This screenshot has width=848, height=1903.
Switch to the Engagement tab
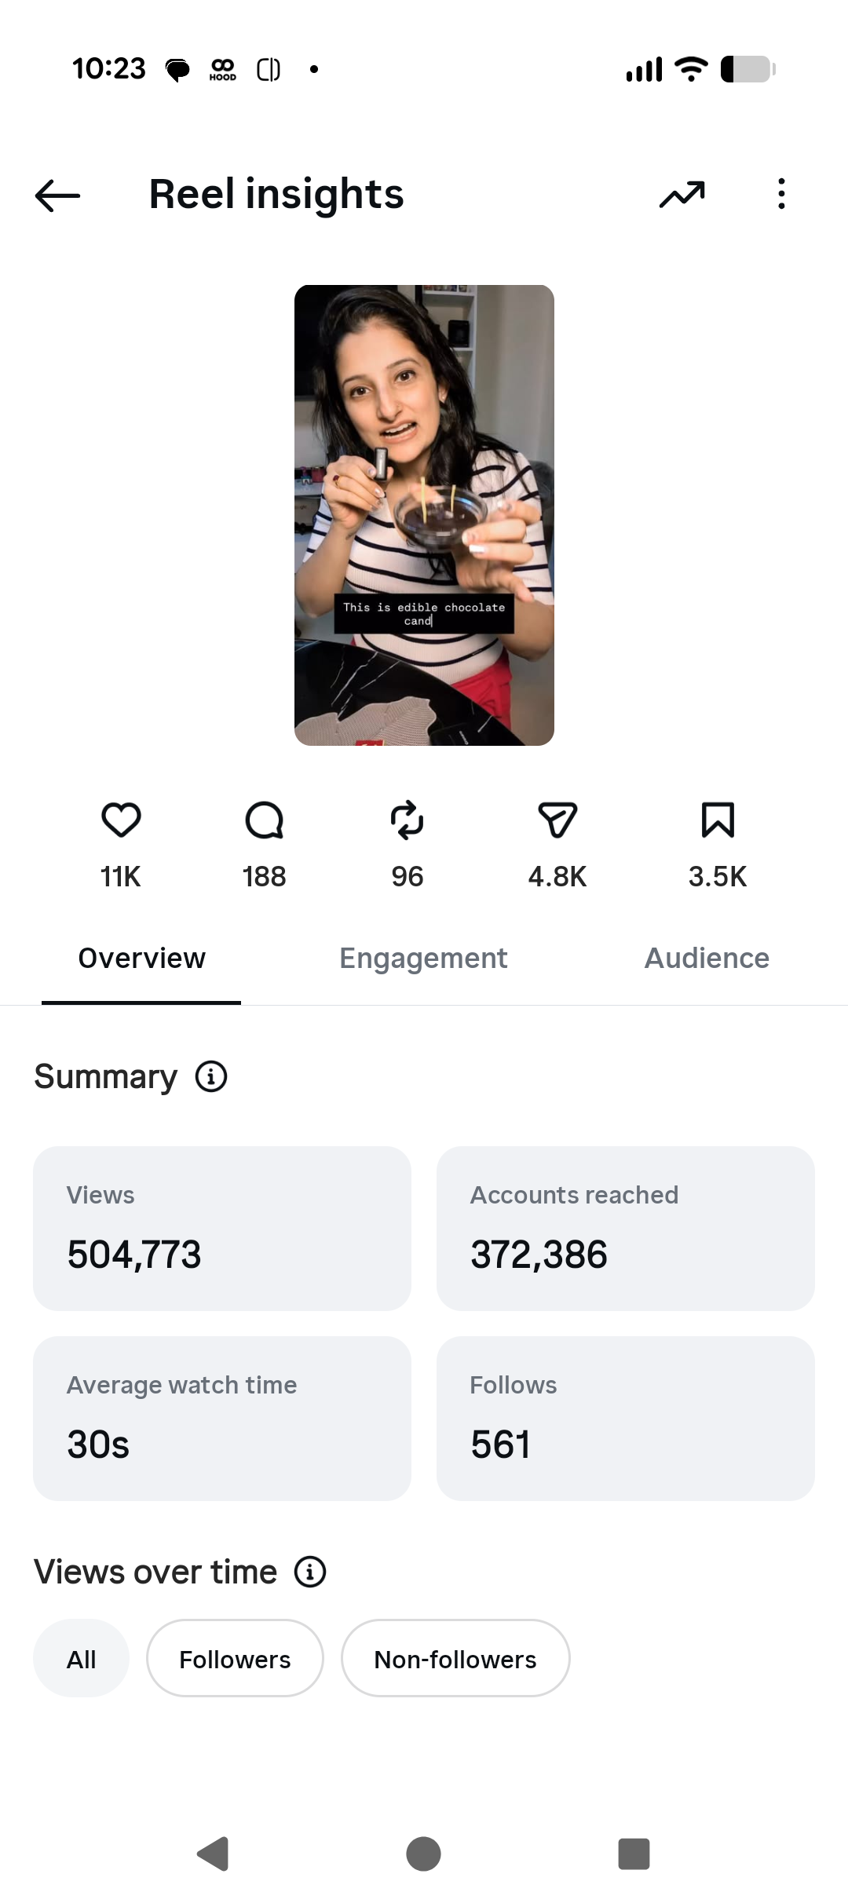(x=423, y=959)
